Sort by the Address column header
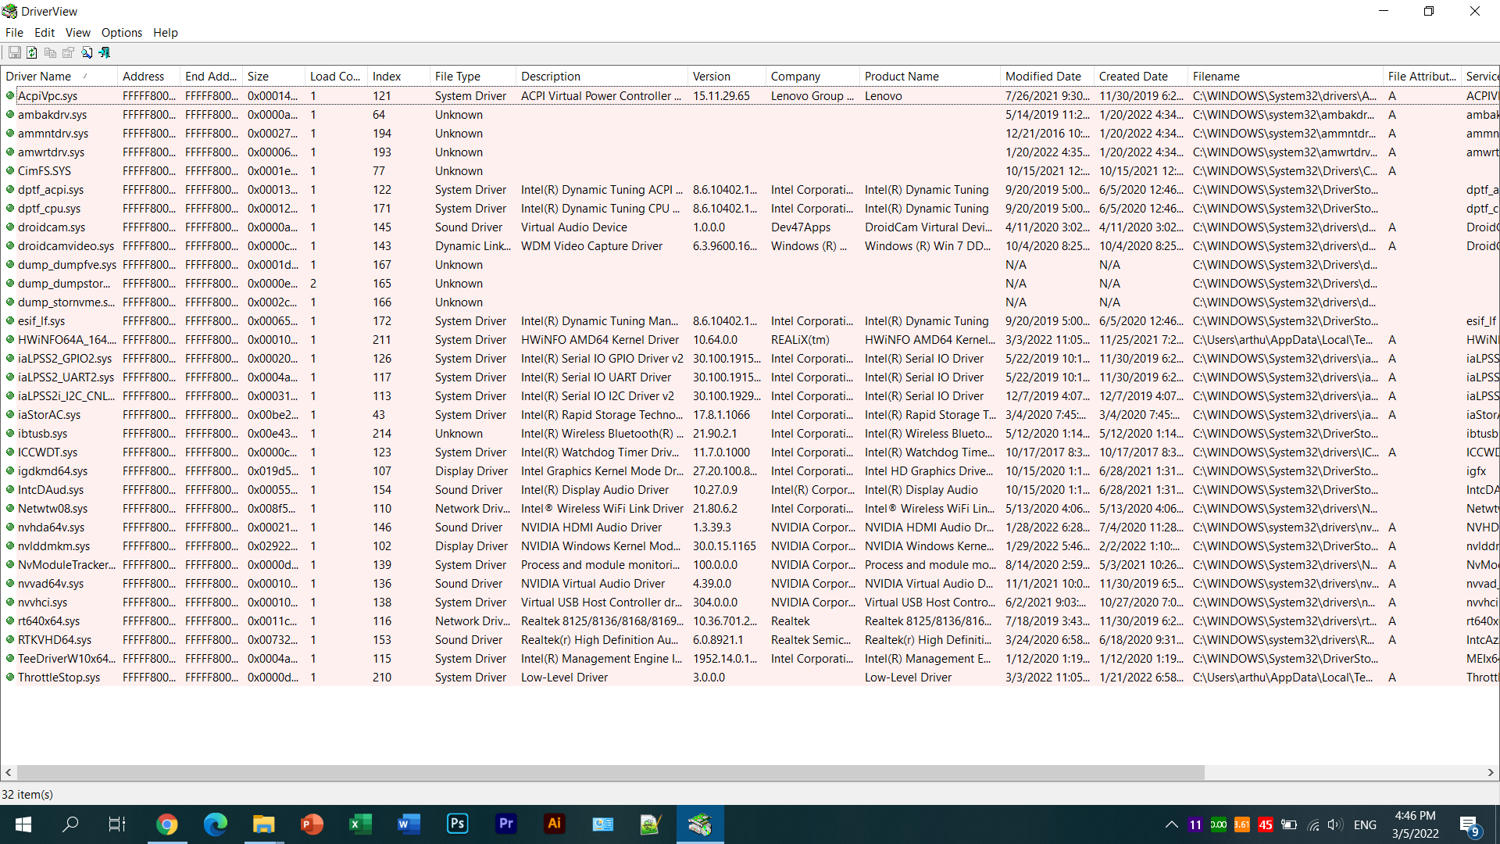Image resolution: width=1500 pixels, height=844 pixels. coord(148,76)
